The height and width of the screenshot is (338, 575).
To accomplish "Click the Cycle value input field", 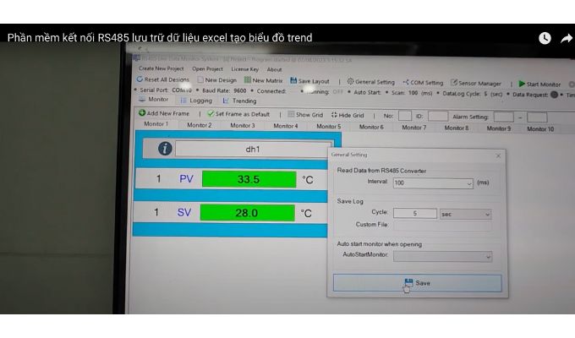I will 414,214.
